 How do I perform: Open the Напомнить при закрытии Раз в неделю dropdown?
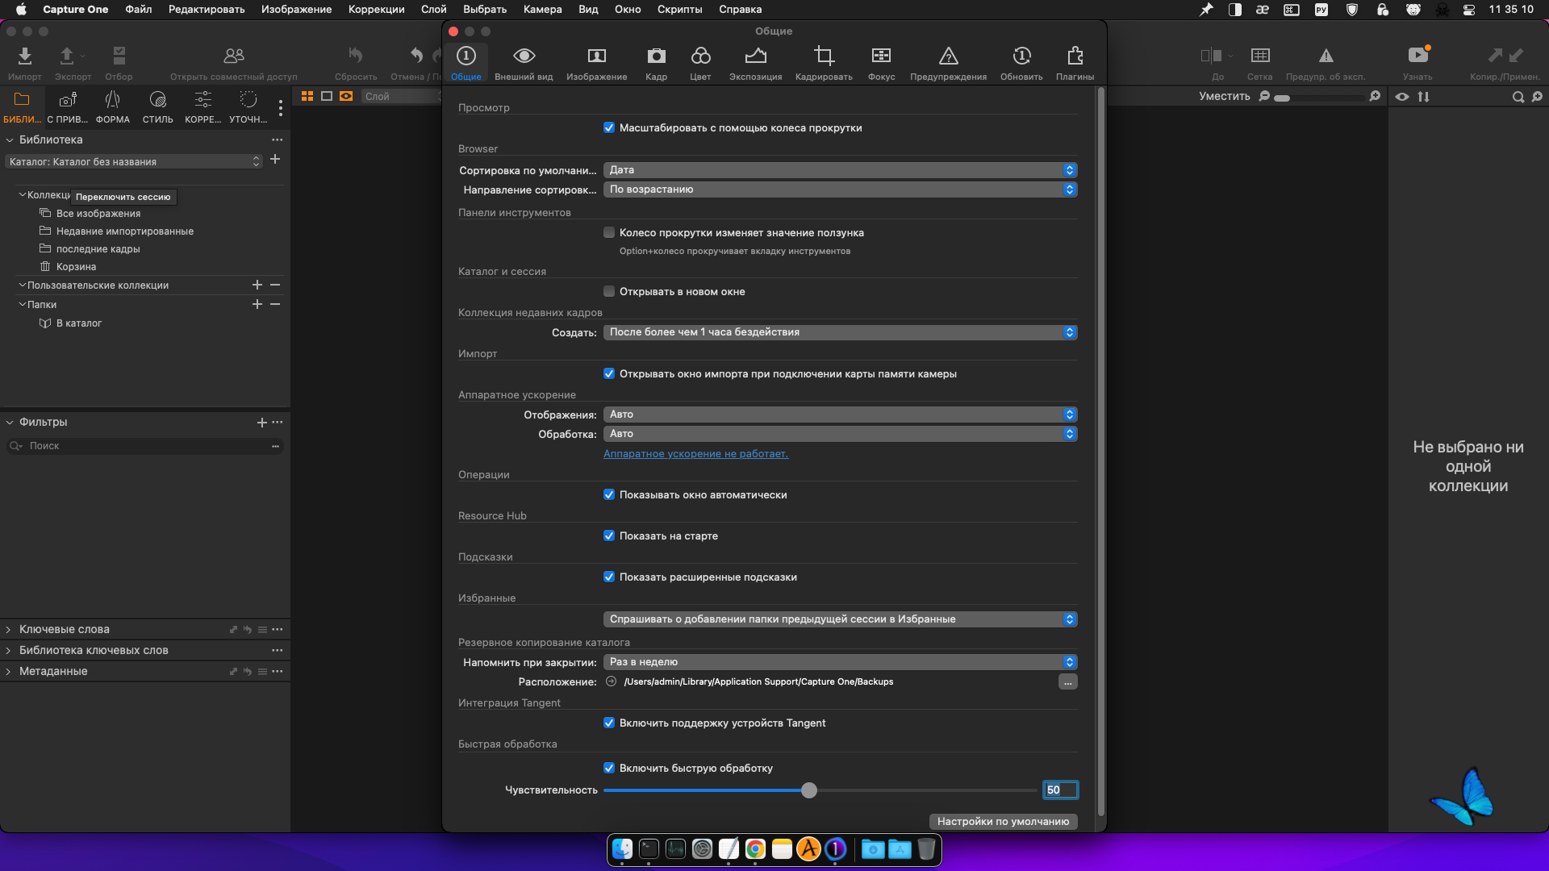pyautogui.click(x=840, y=662)
